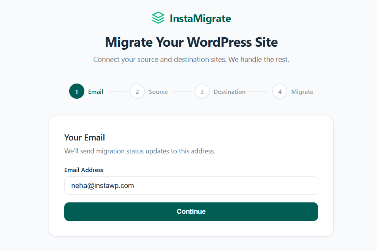This screenshot has height=251, width=377.
Task: Click the "Migrate Your WordPress Site" headline
Action: pyautogui.click(x=192, y=42)
